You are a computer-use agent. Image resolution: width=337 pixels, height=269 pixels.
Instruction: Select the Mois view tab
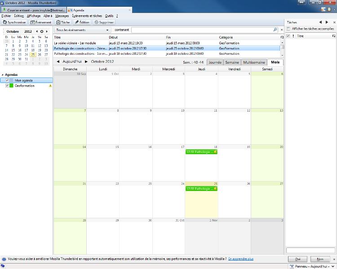275,62
